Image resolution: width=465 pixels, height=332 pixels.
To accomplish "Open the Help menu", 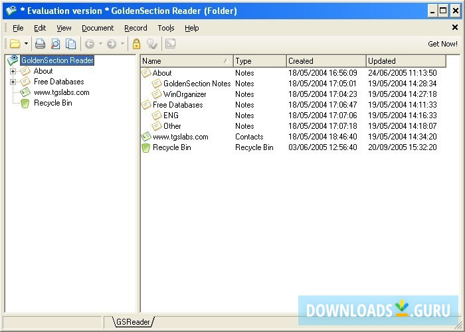I will click(191, 28).
